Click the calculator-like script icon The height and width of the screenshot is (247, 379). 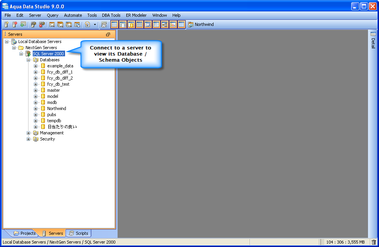pyautogui.click(x=104, y=24)
